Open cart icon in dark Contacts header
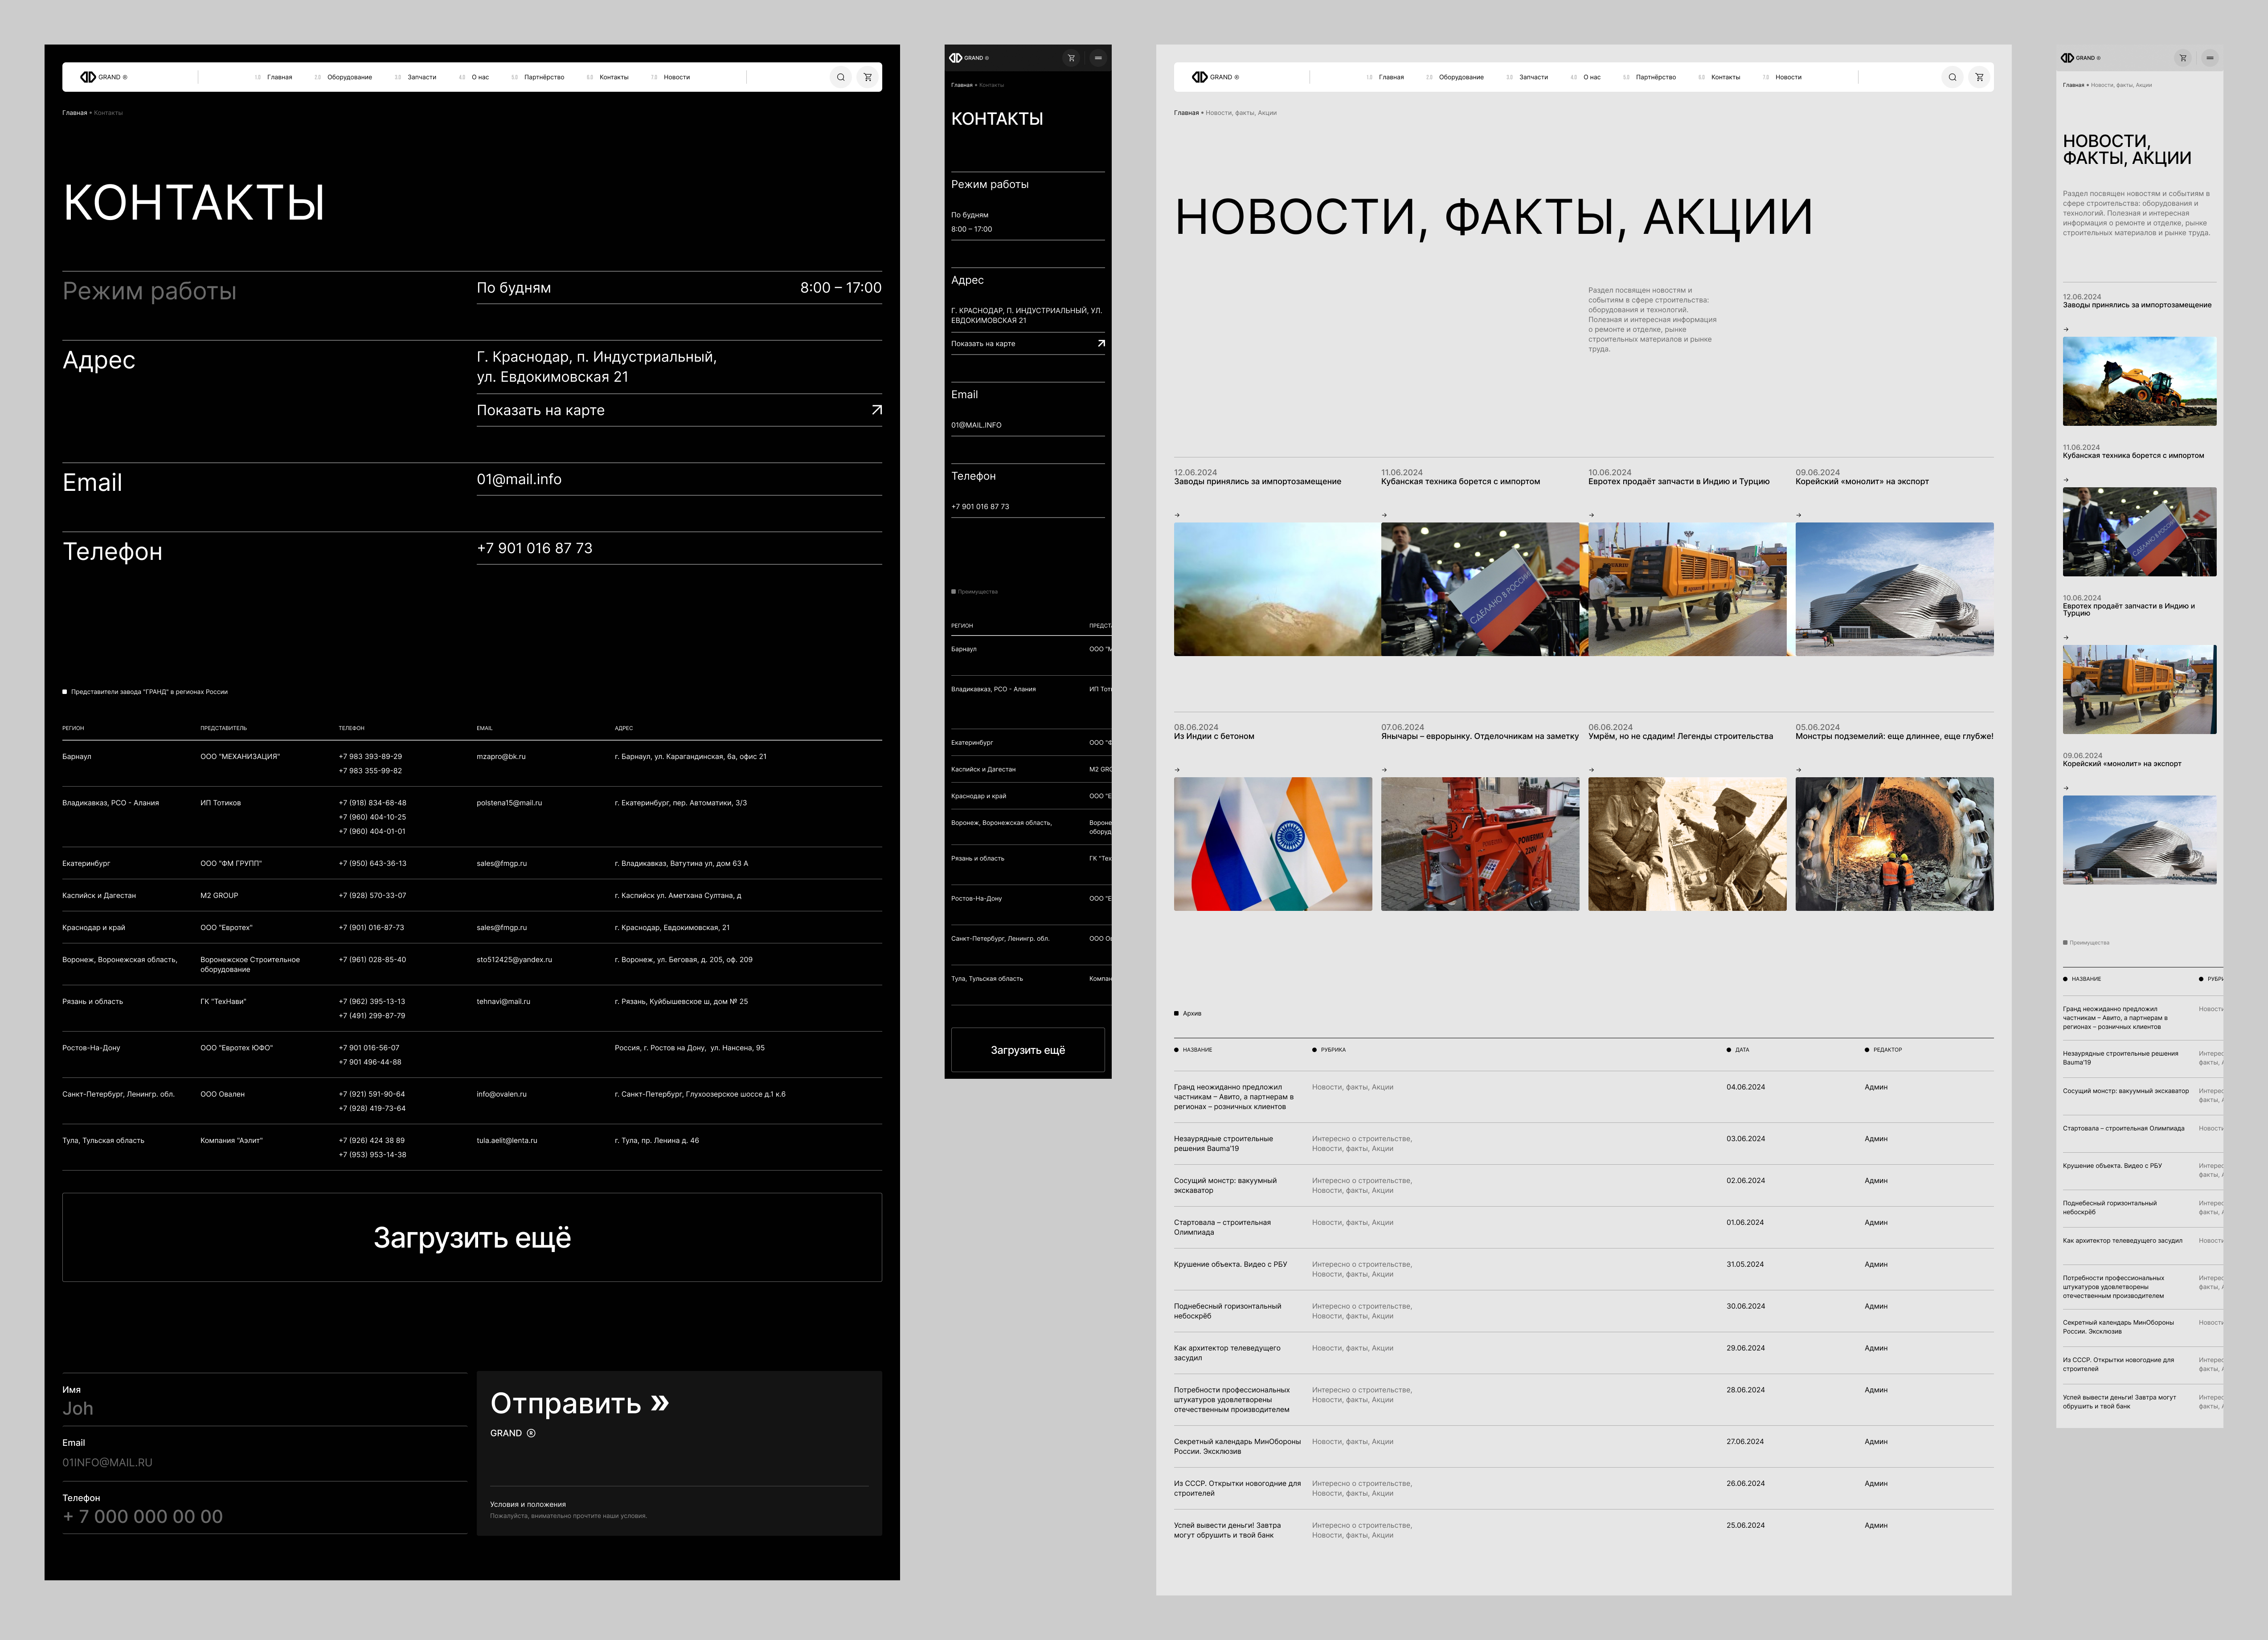 point(868,77)
